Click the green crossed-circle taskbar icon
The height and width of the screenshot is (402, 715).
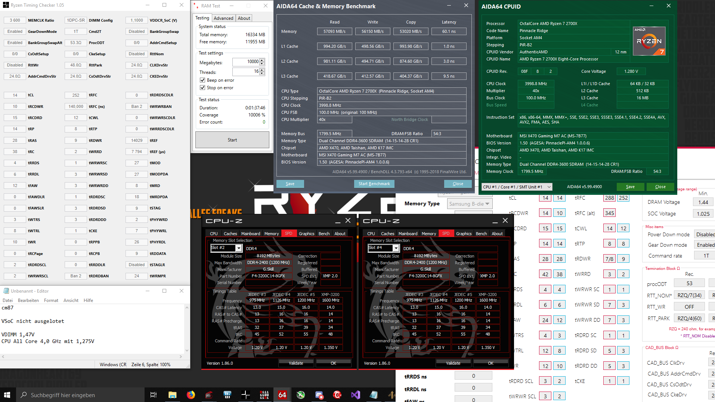[301, 395]
